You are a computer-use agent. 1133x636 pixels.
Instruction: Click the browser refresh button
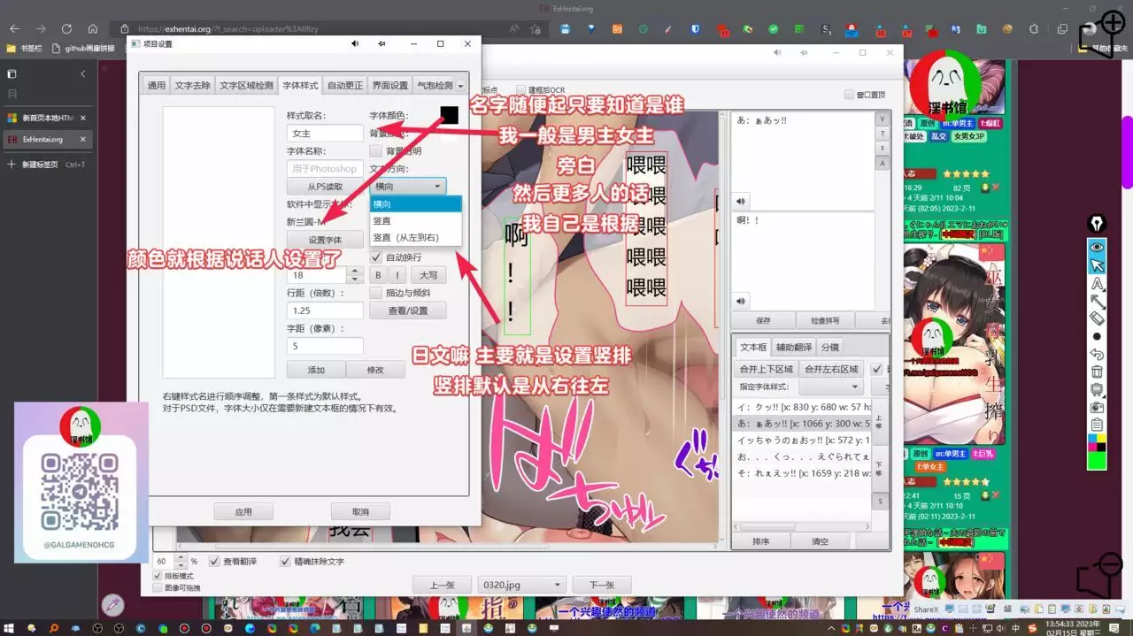(66, 29)
